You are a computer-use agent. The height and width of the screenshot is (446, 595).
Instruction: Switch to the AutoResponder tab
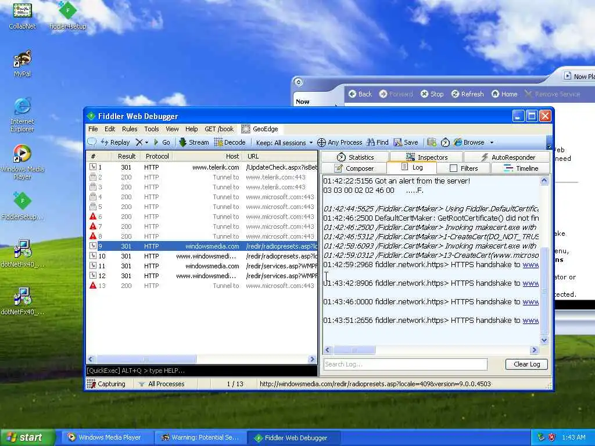pos(507,157)
